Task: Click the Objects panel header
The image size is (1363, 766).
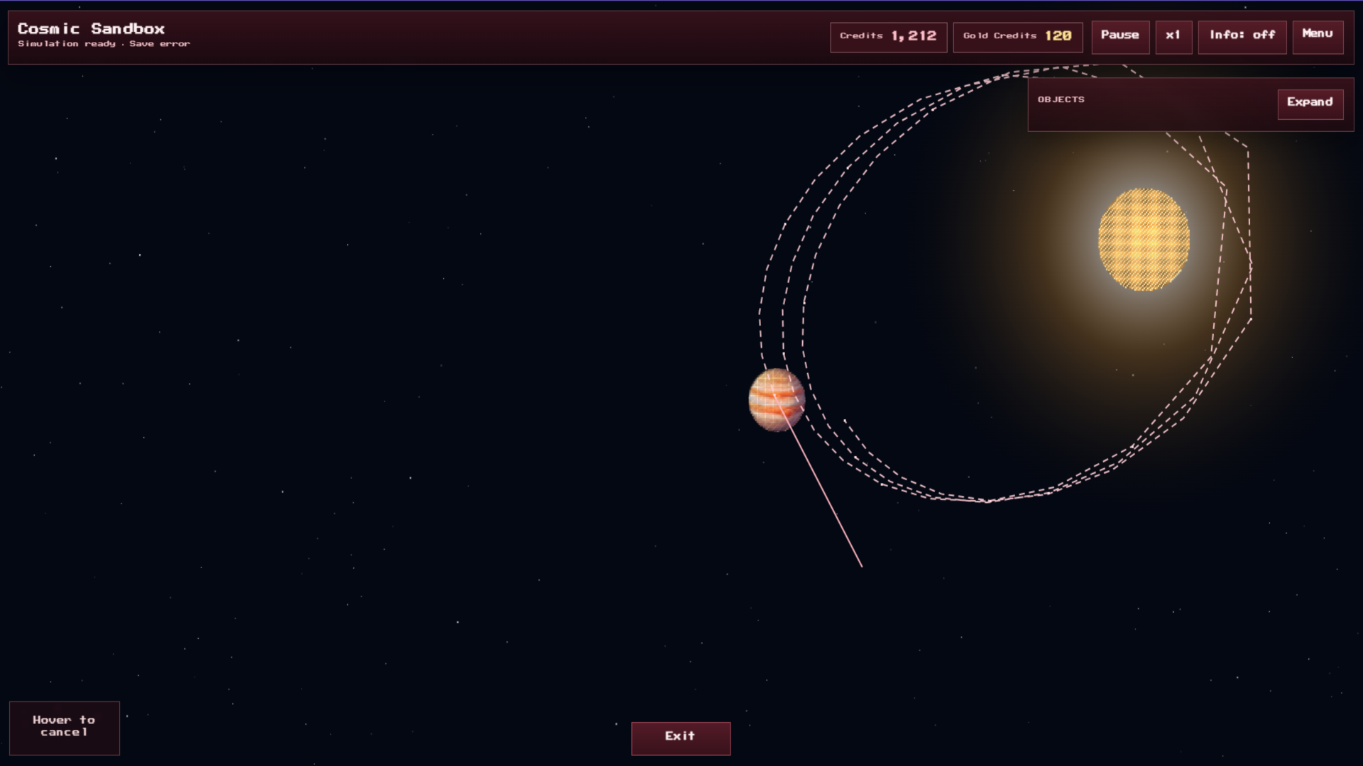Action: tap(1061, 100)
